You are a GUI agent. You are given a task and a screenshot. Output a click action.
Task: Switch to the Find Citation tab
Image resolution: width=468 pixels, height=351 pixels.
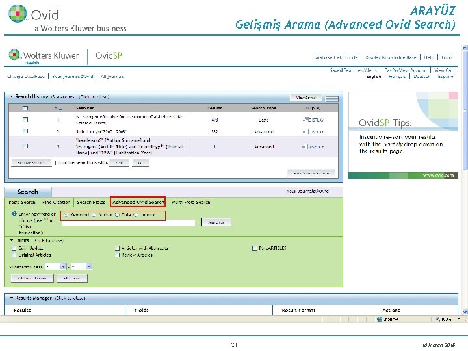tap(56, 202)
